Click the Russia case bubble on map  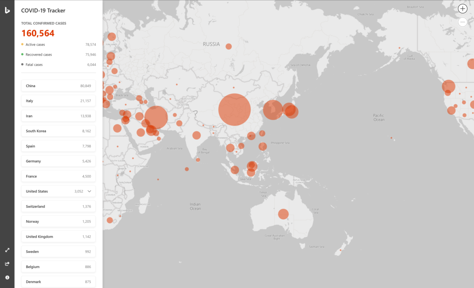(228, 47)
